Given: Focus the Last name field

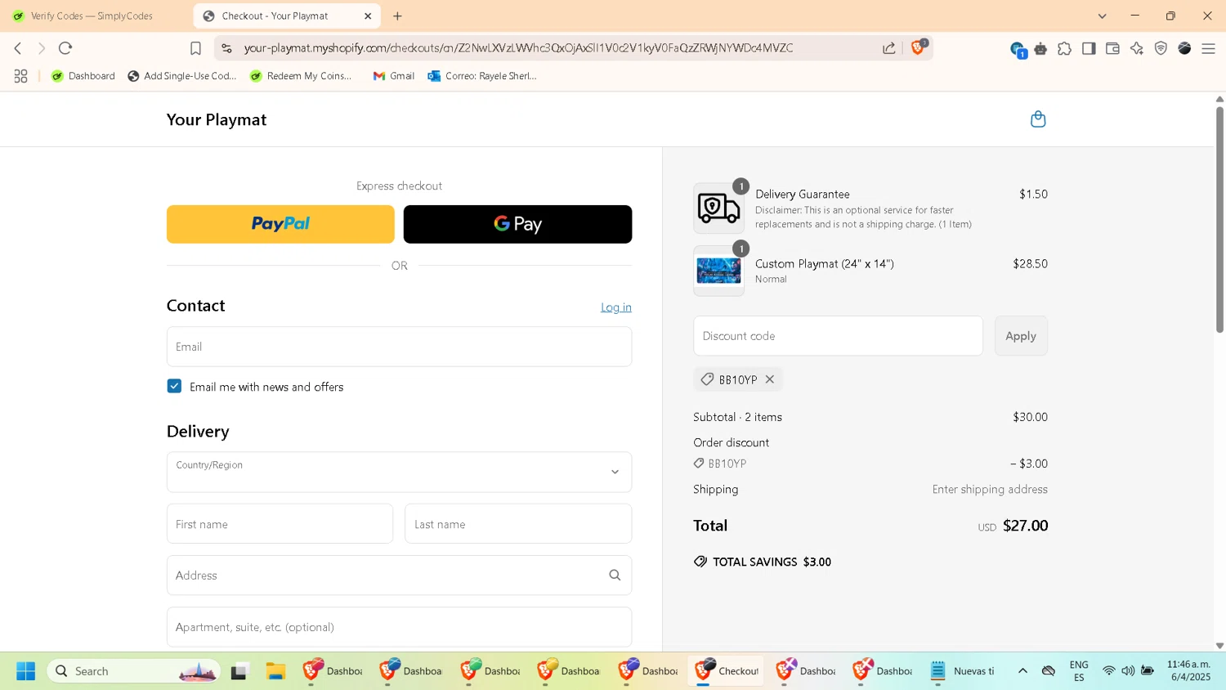Looking at the screenshot, I should tap(518, 524).
